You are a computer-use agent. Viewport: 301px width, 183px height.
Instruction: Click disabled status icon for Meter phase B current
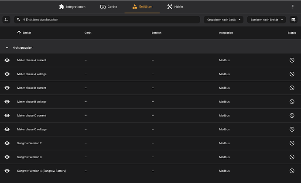[292, 88]
